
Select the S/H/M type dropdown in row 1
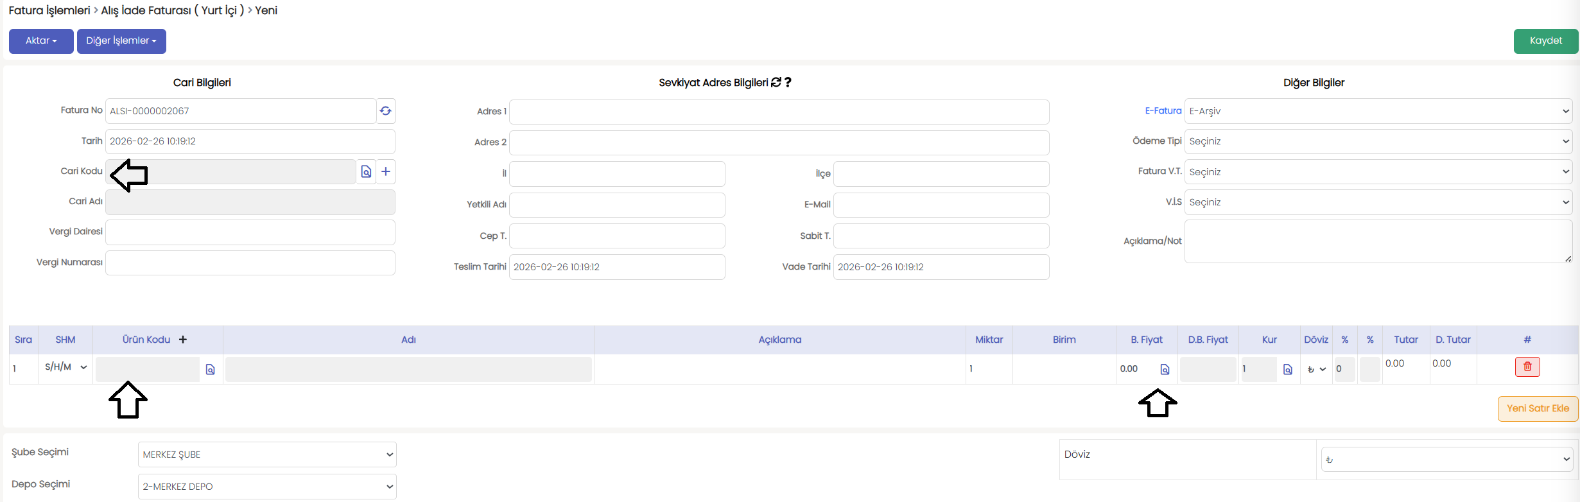pyautogui.click(x=65, y=367)
